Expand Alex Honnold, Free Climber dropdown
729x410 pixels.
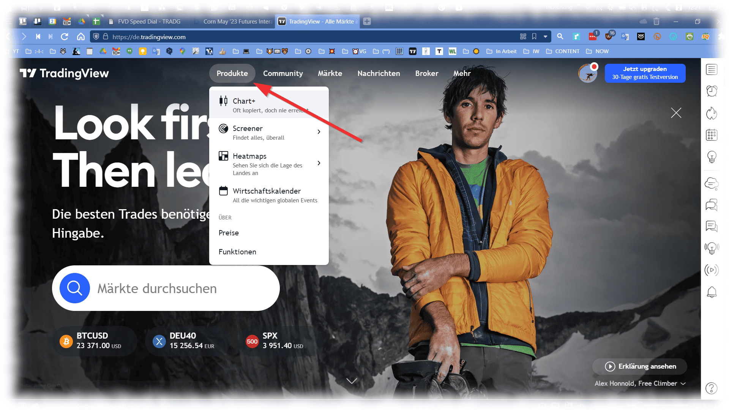tap(683, 383)
